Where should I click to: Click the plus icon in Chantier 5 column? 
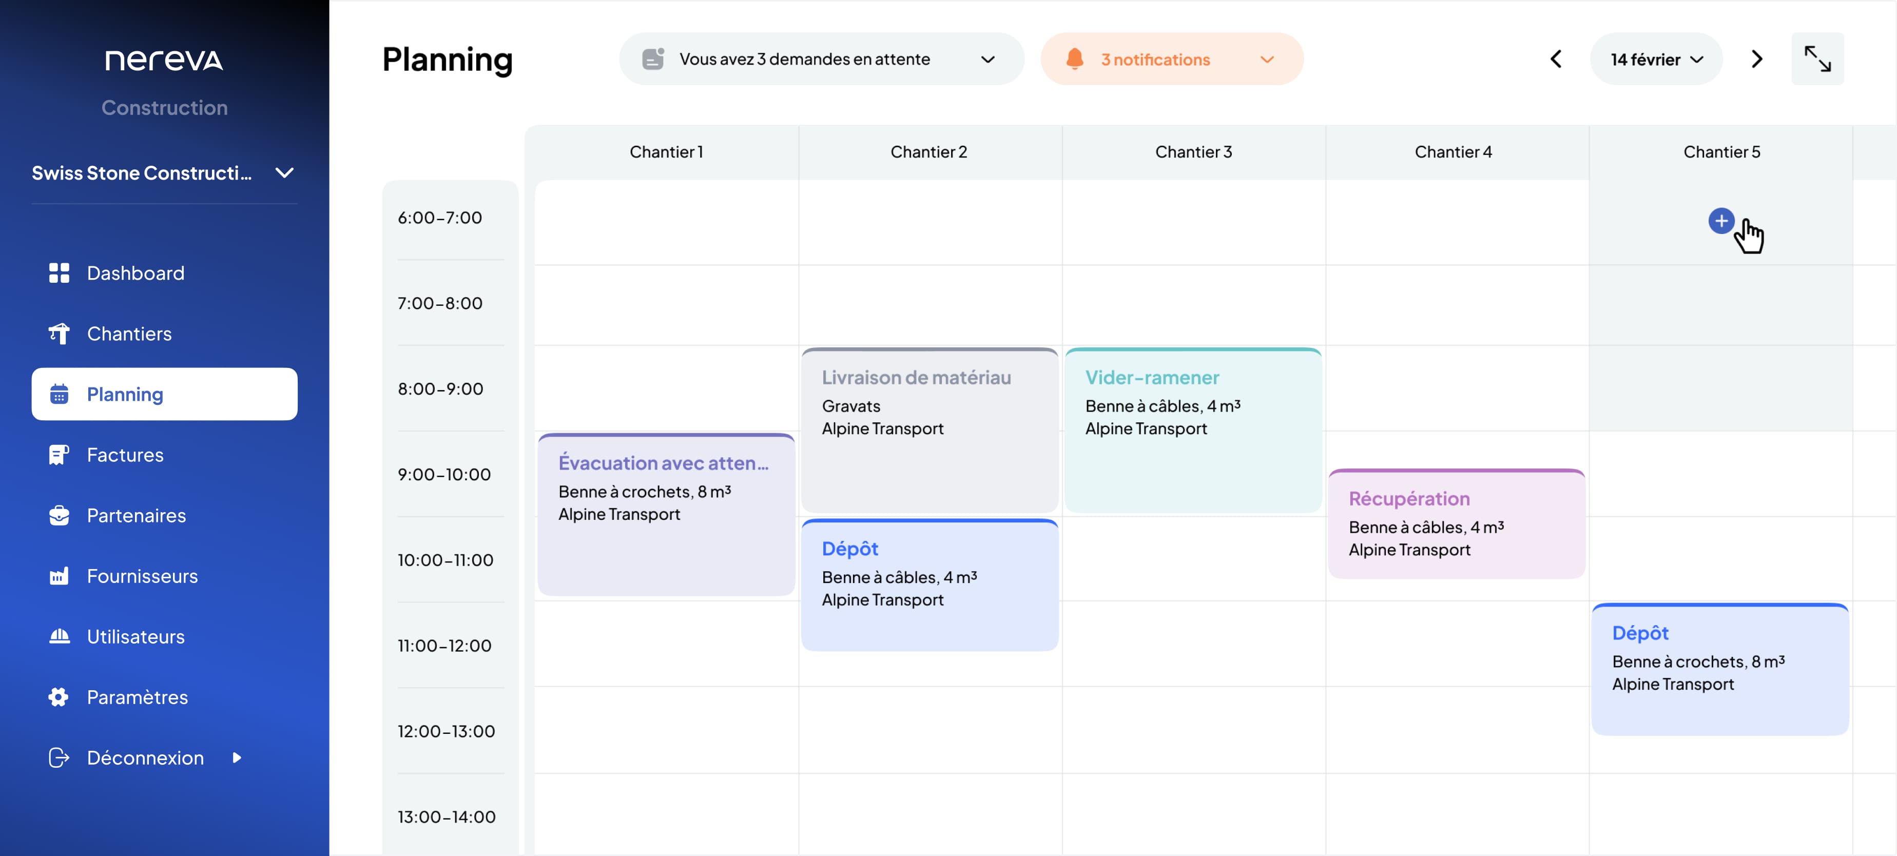[x=1721, y=221]
